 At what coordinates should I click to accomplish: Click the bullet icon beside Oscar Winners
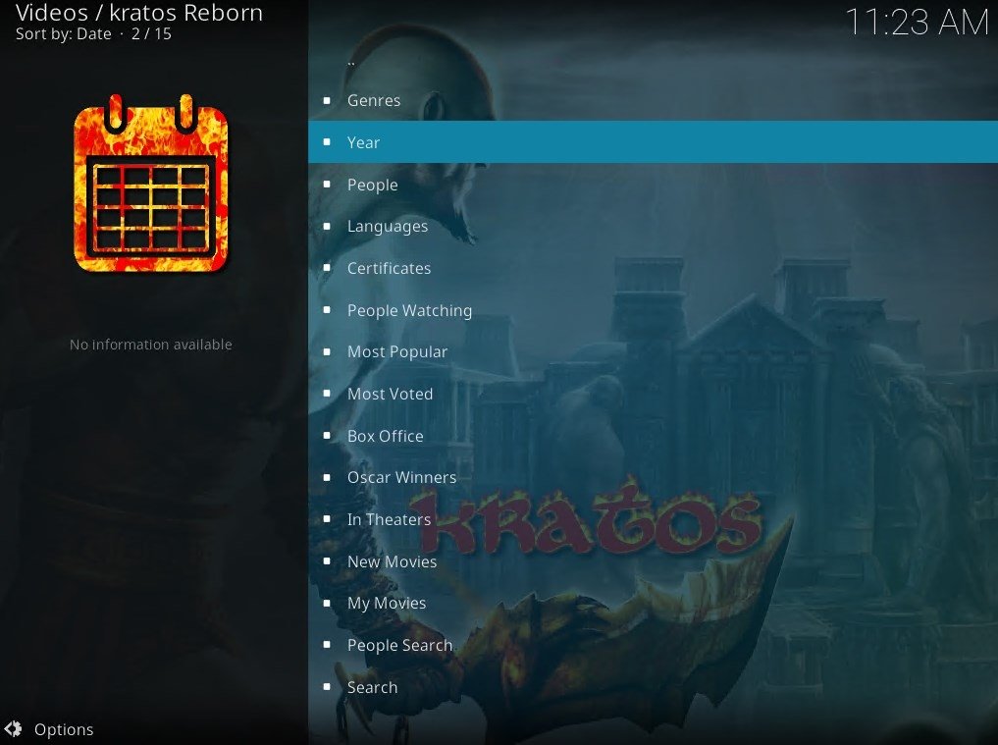pos(327,478)
